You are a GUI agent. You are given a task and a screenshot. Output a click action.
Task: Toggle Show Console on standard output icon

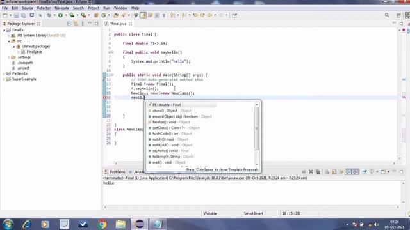pos(348,172)
